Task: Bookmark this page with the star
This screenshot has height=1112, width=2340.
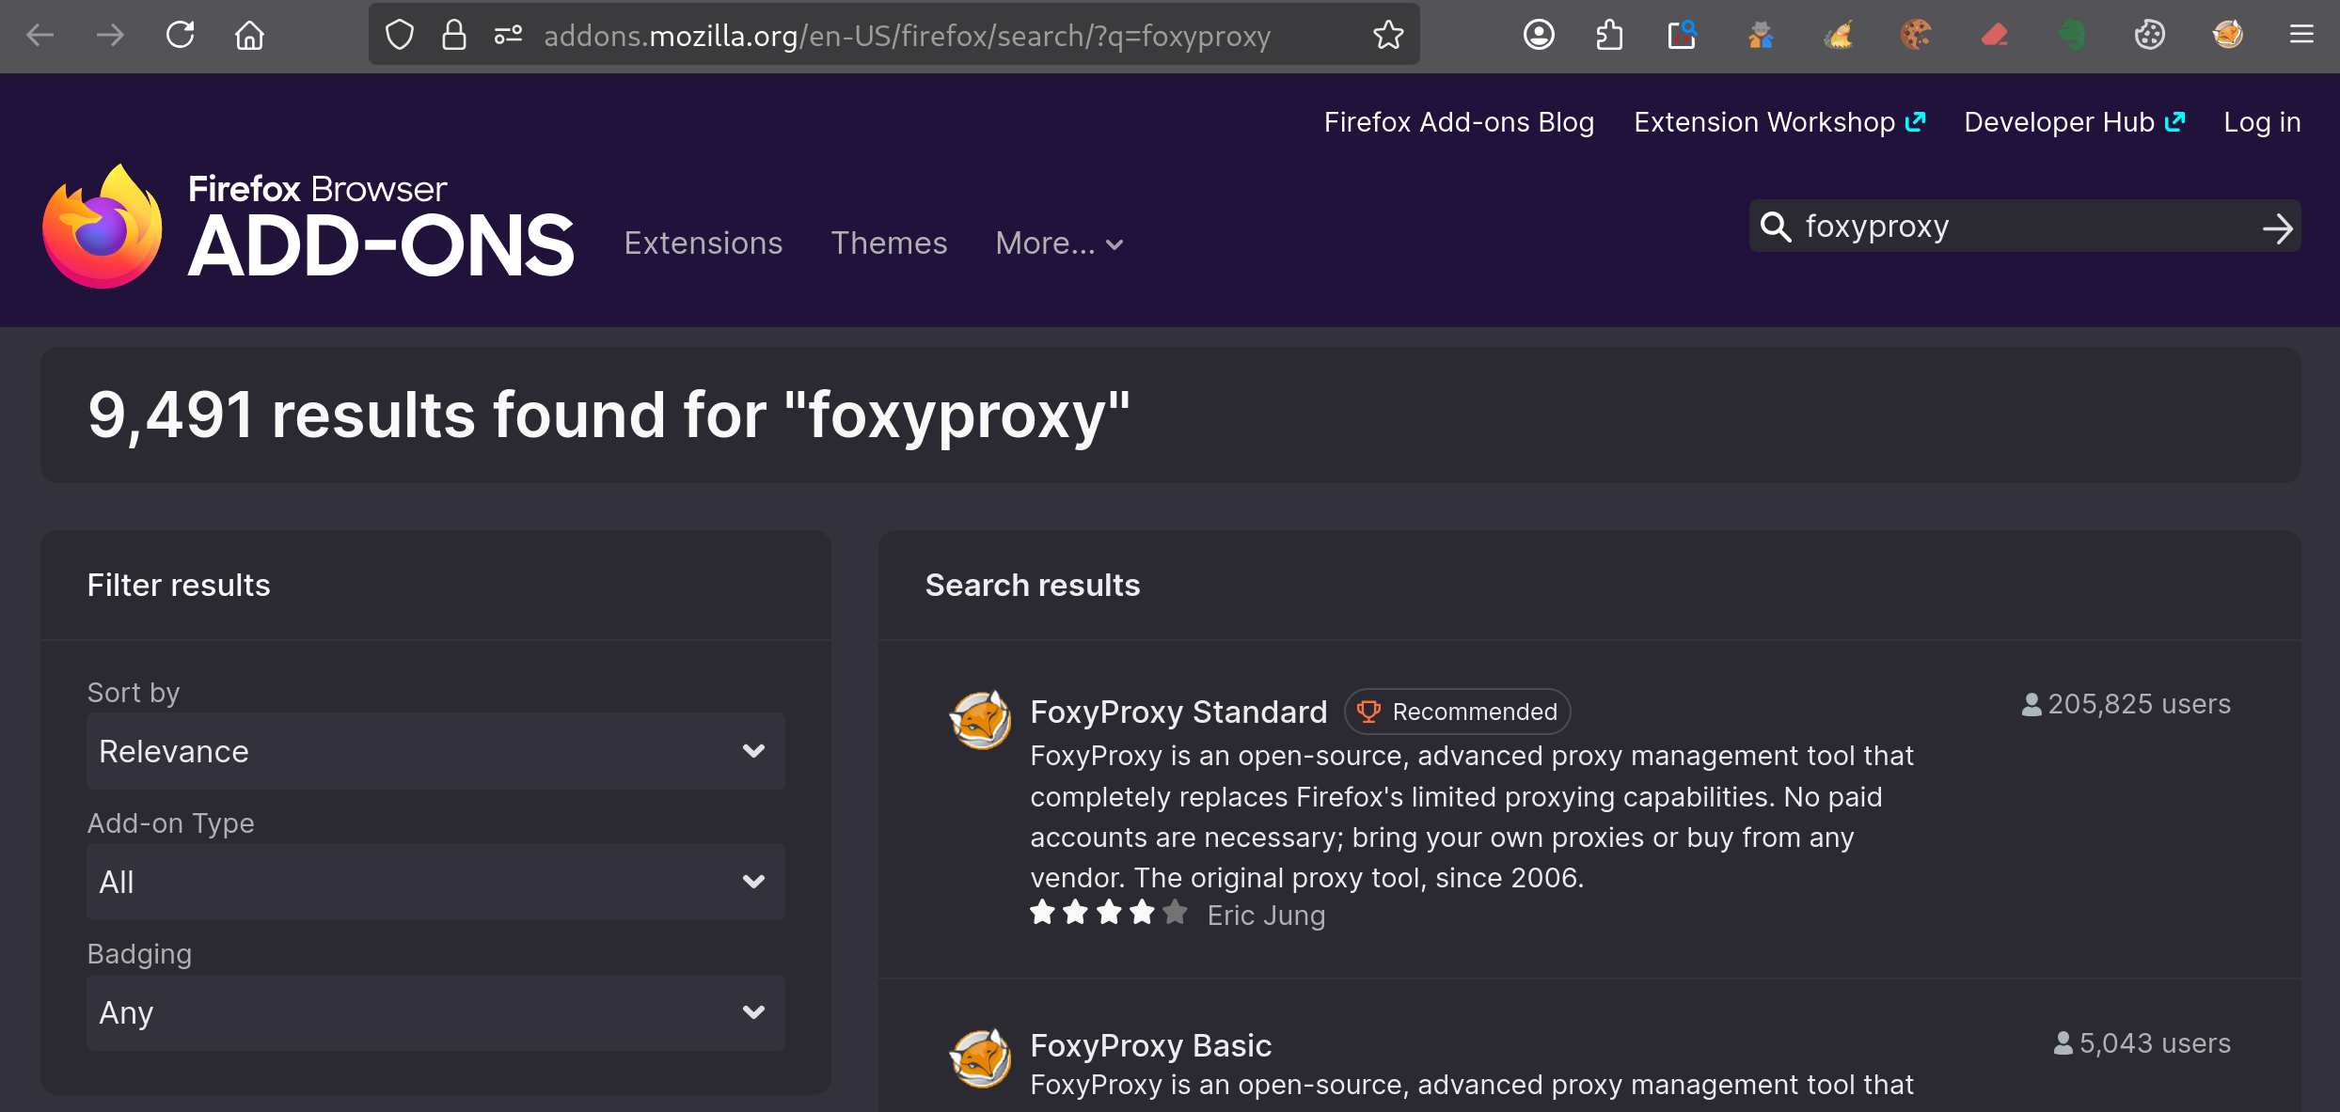Action: [x=1388, y=36]
